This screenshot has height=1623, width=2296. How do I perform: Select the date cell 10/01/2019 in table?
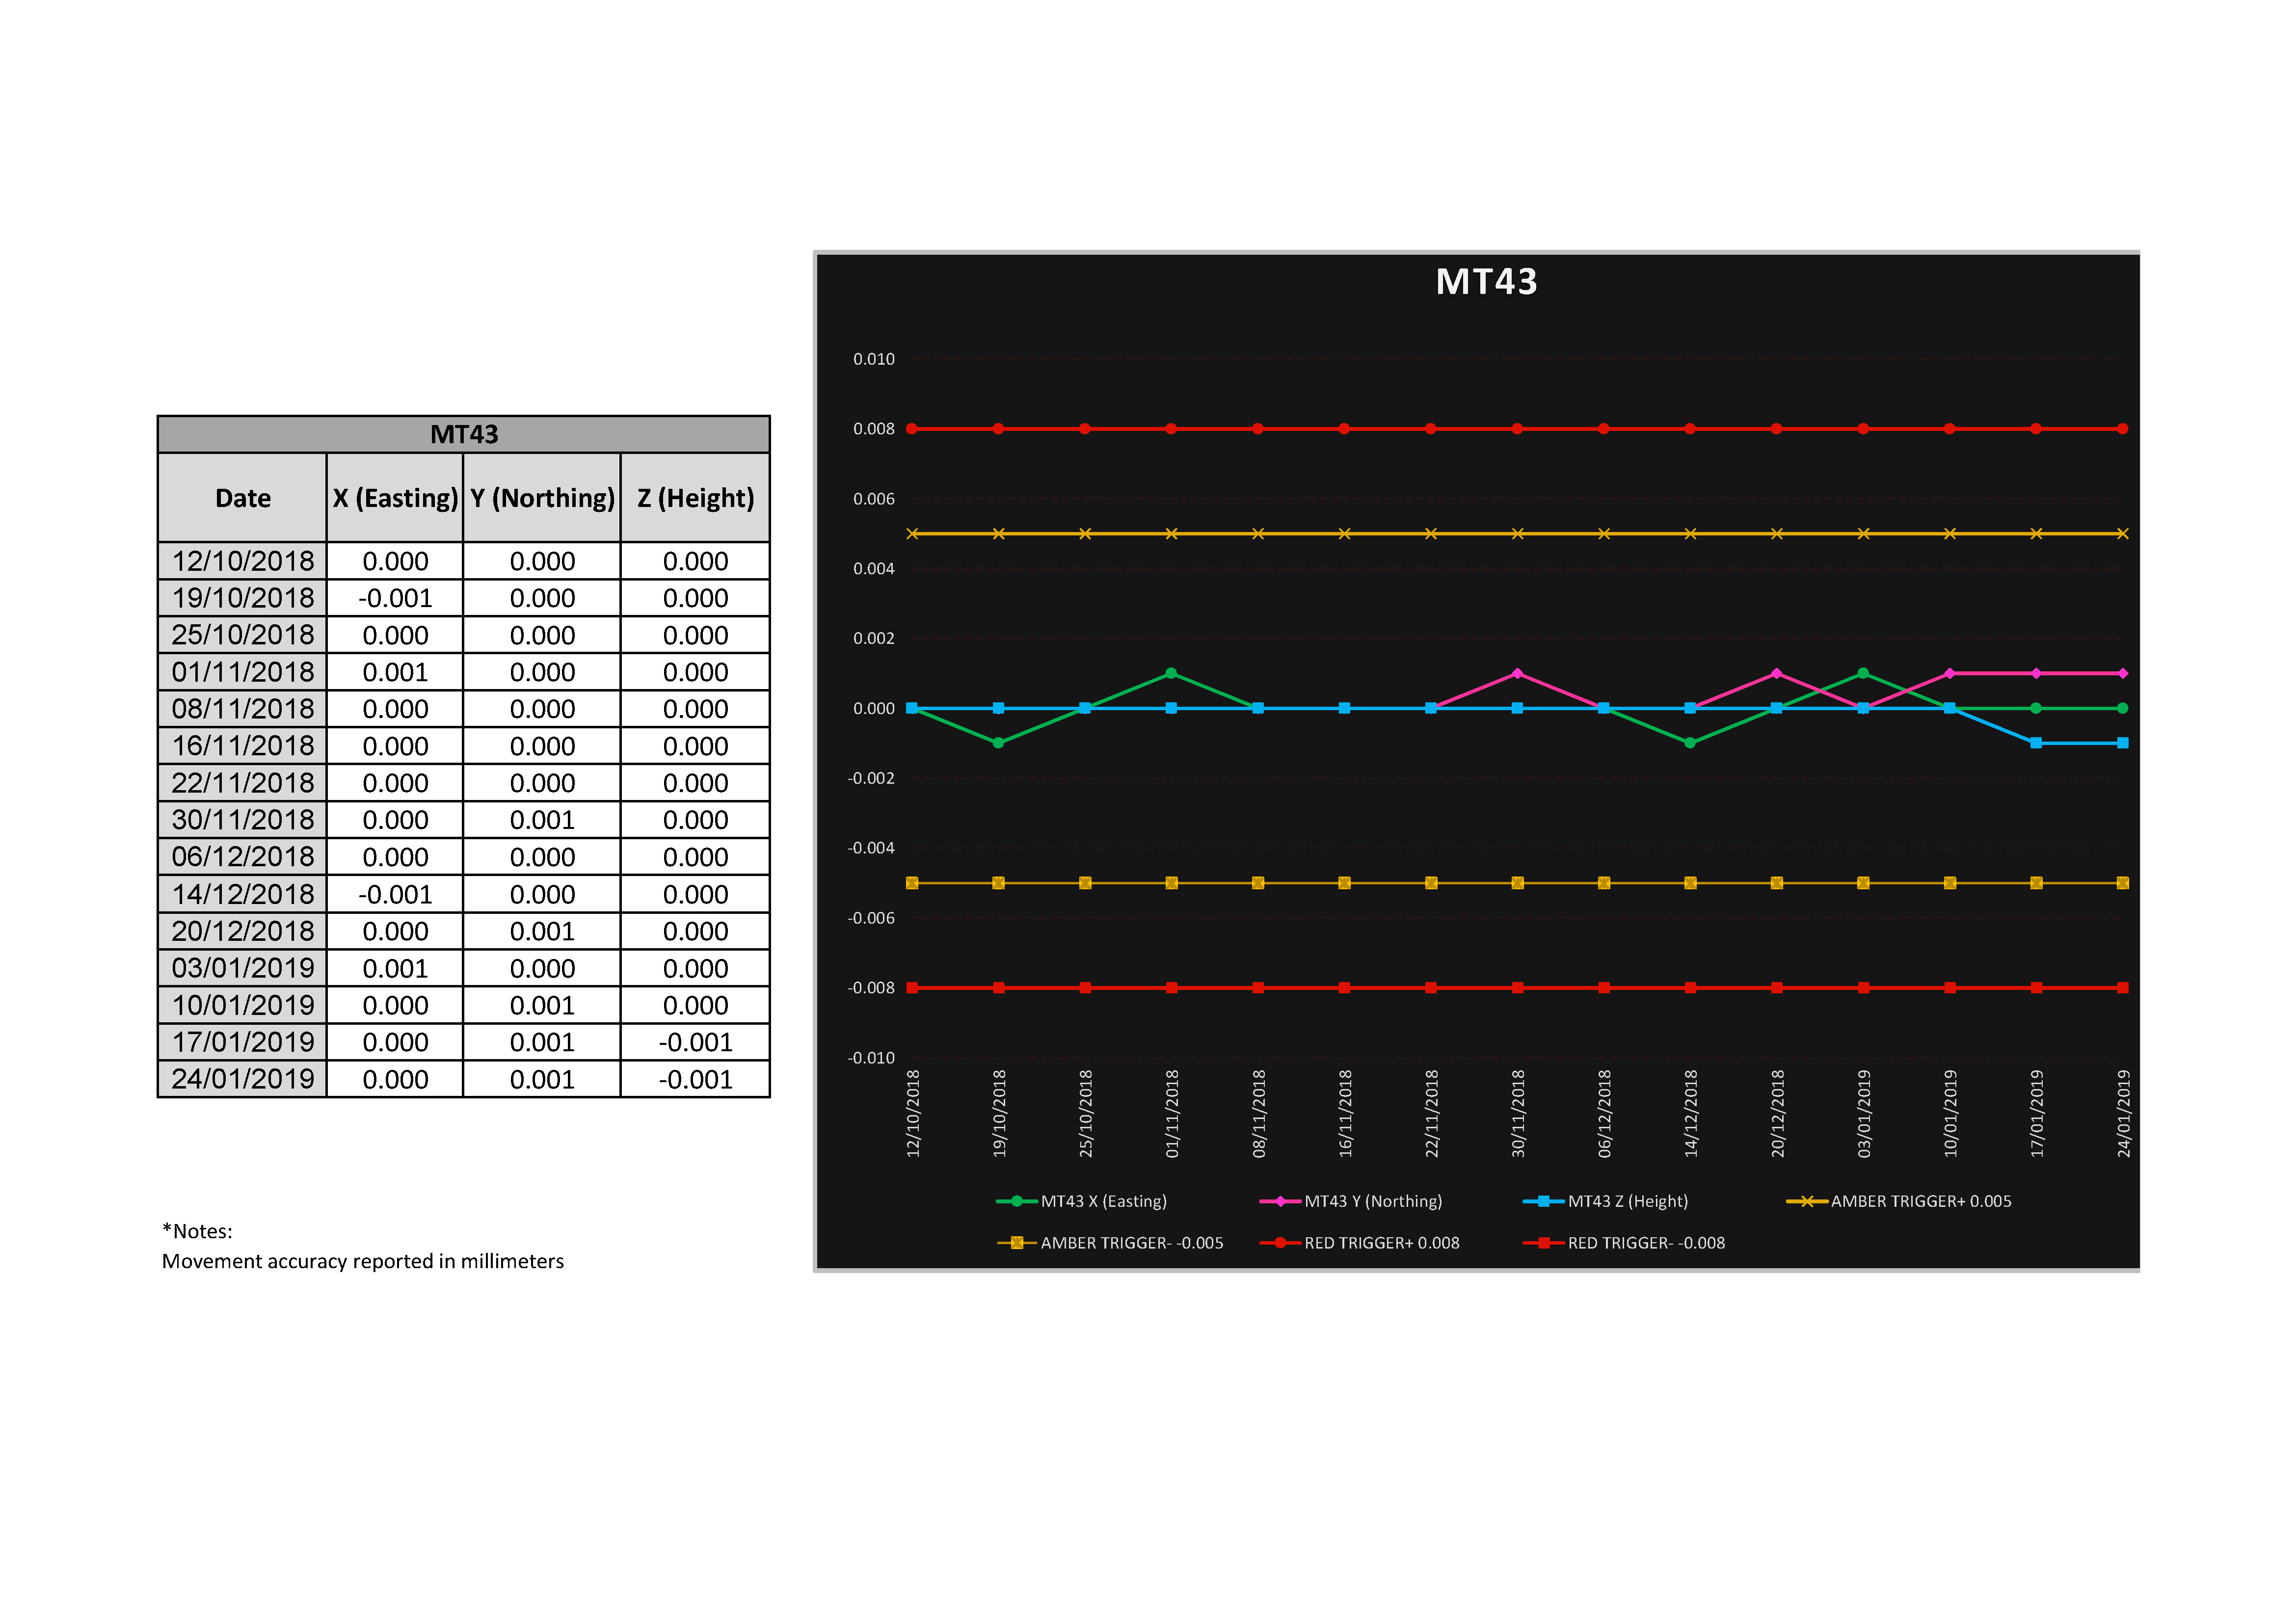click(x=243, y=1005)
